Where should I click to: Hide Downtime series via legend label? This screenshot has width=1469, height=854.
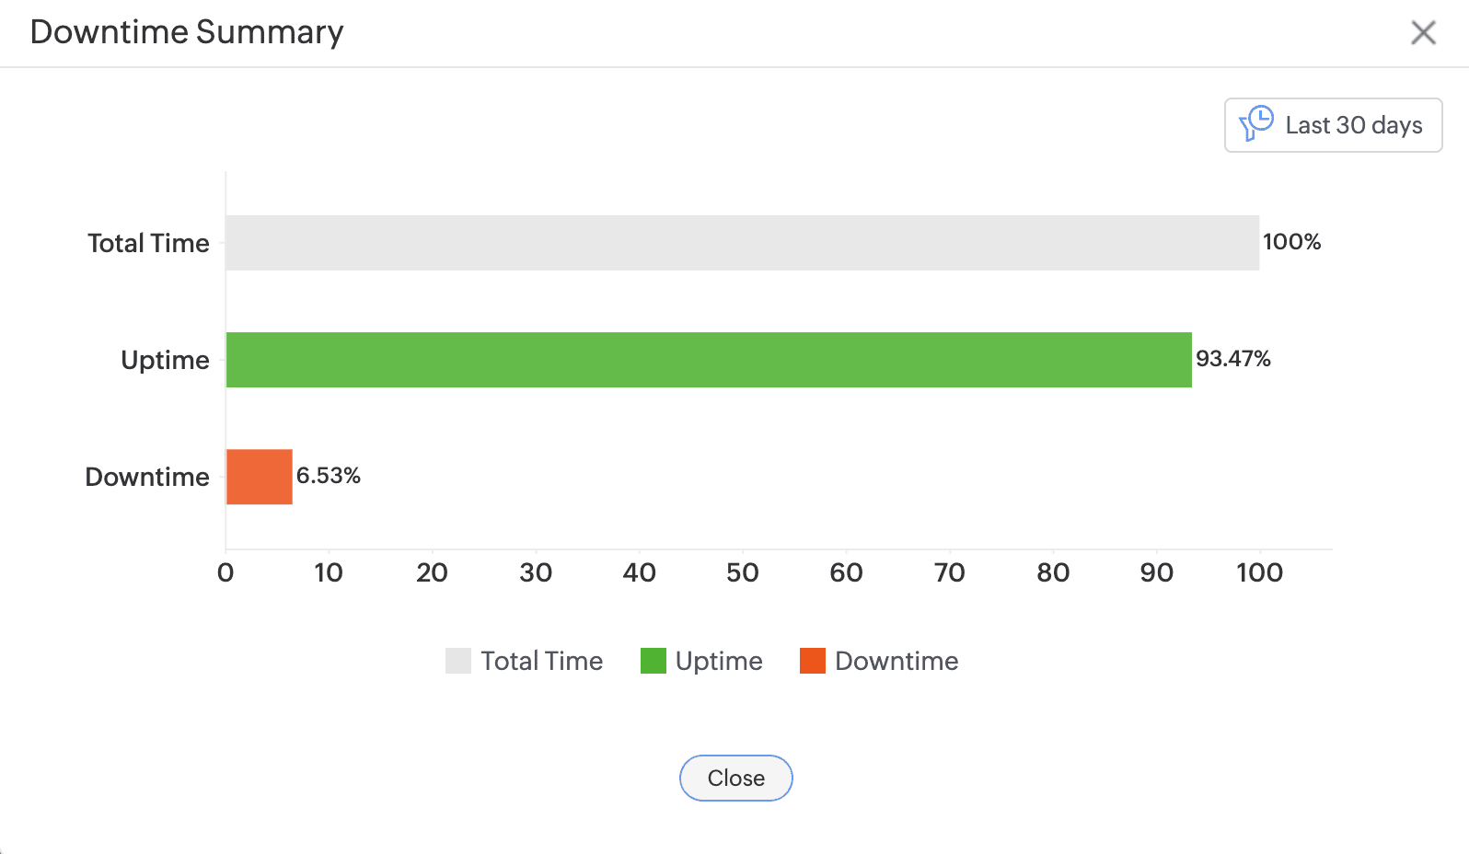pos(896,661)
